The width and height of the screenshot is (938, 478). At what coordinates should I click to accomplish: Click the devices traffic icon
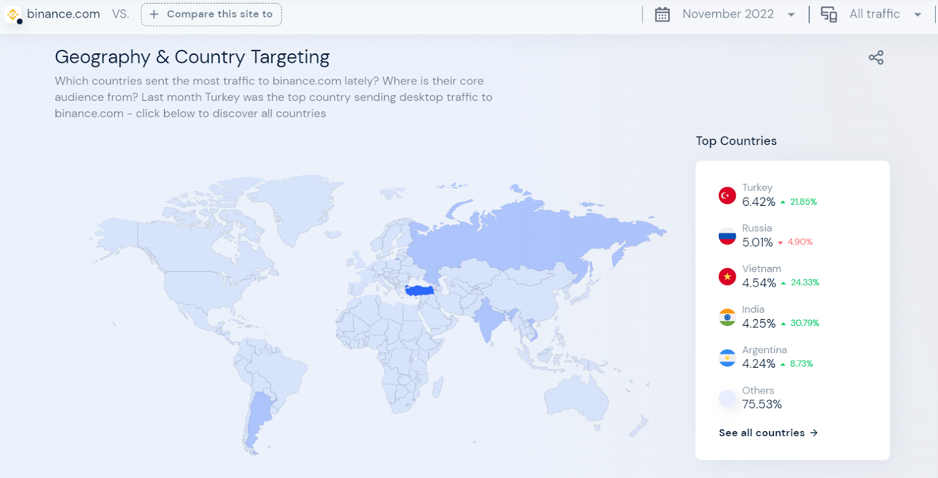828,15
